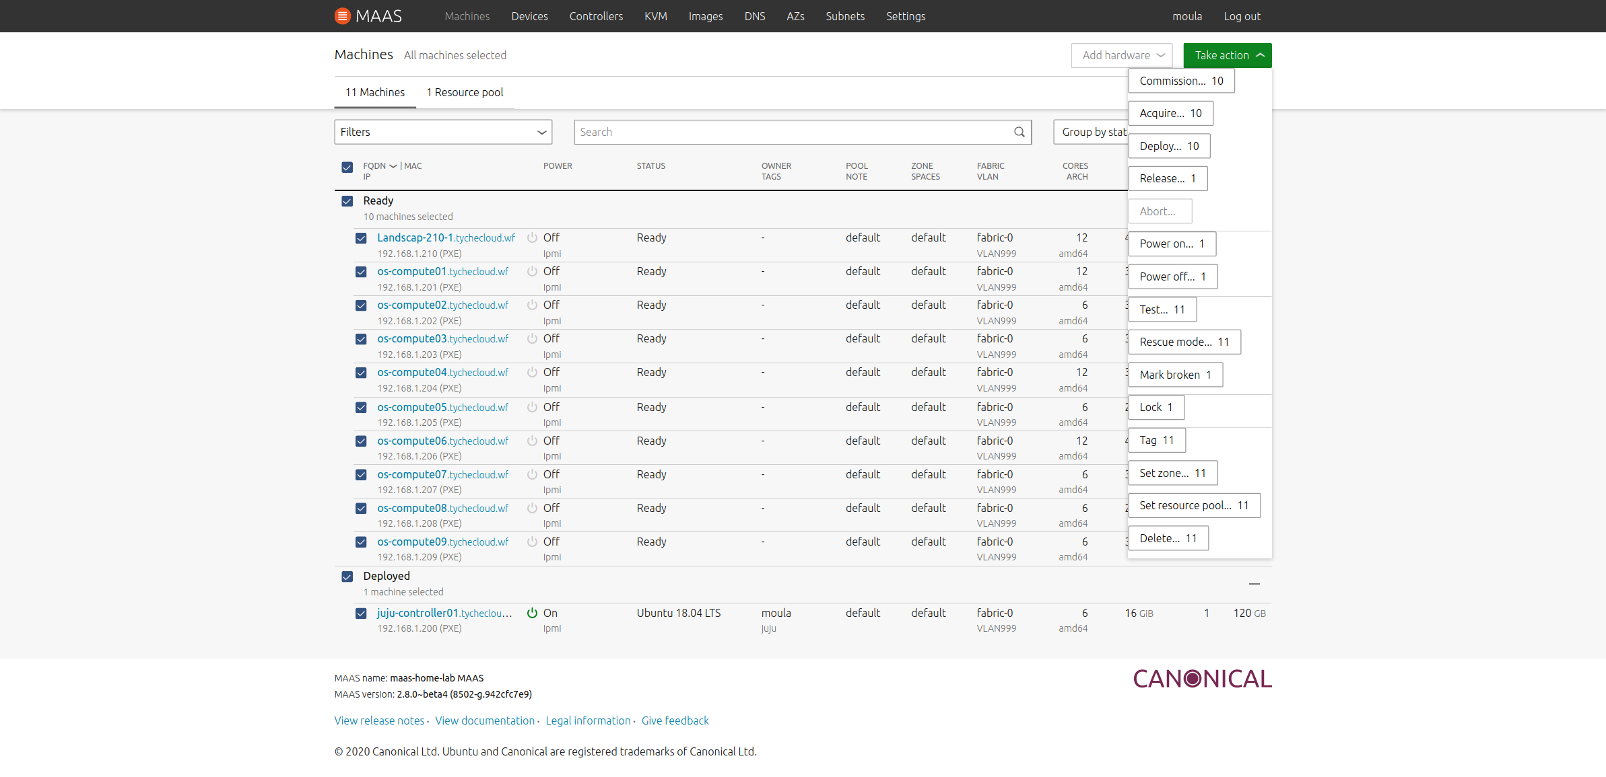Switch to the 1 Resource pool tab
The width and height of the screenshot is (1606, 777).
465,92
